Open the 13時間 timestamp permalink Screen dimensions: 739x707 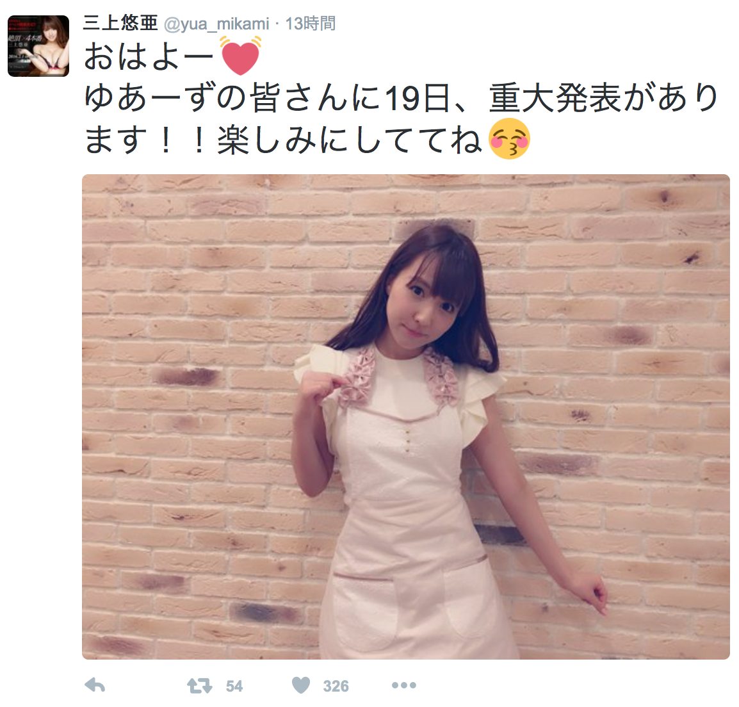click(311, 23)
